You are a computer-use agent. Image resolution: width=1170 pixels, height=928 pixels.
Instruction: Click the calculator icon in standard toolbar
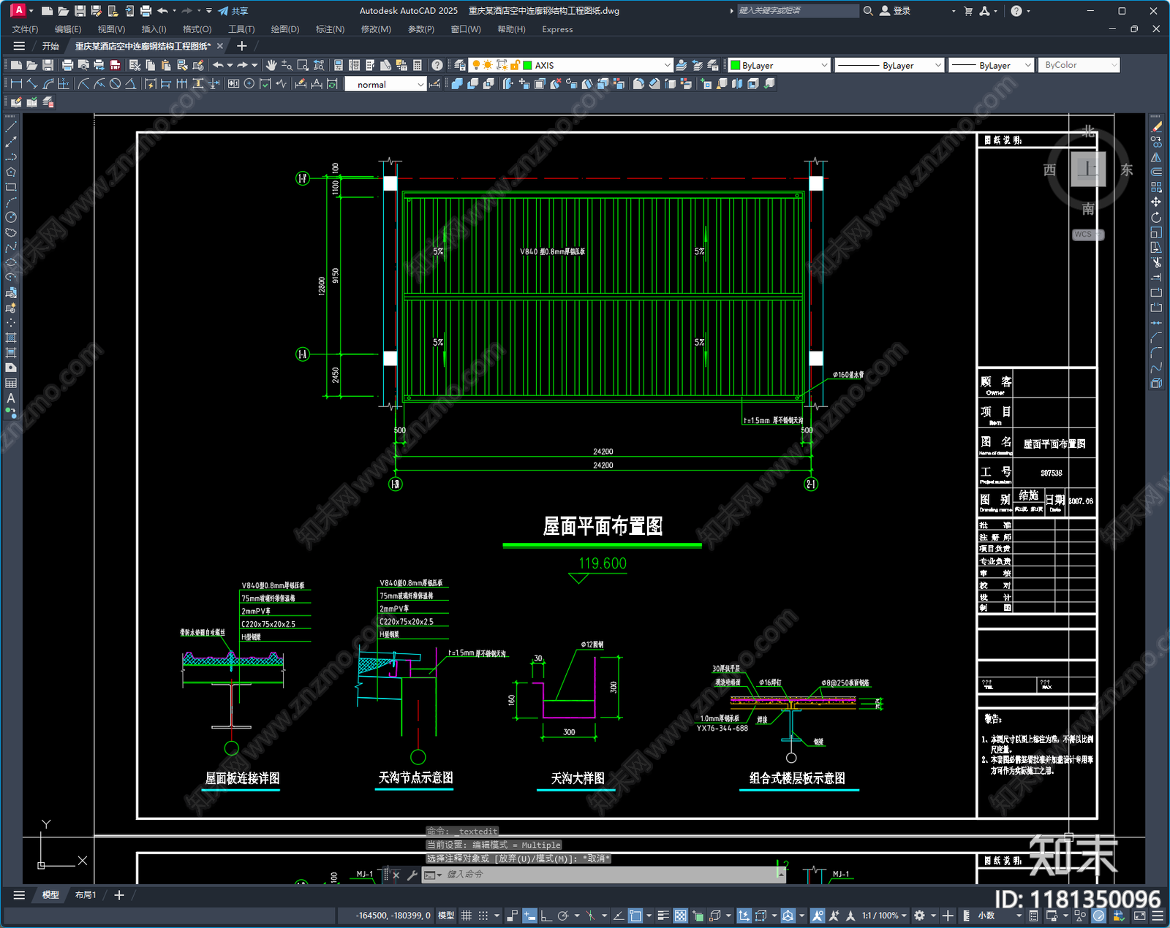pyautogui.click(x=418, y=65)
